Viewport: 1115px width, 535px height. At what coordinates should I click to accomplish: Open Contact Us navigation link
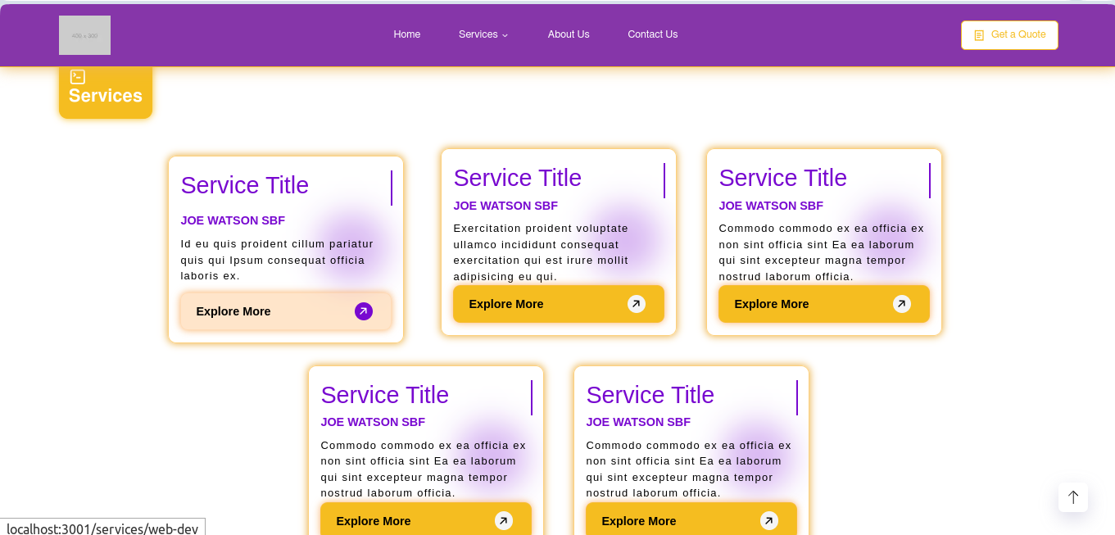652,34
